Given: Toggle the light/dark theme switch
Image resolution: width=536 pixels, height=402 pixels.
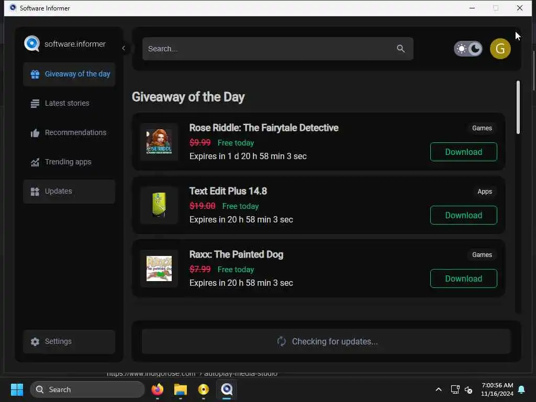Looking at the screenshot, I should tap(468, 49).
